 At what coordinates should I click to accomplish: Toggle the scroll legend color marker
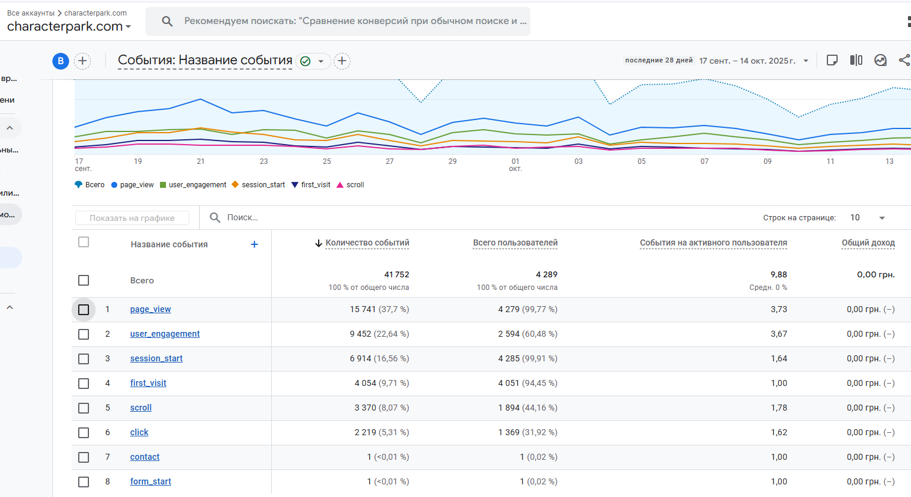[340, 185]
